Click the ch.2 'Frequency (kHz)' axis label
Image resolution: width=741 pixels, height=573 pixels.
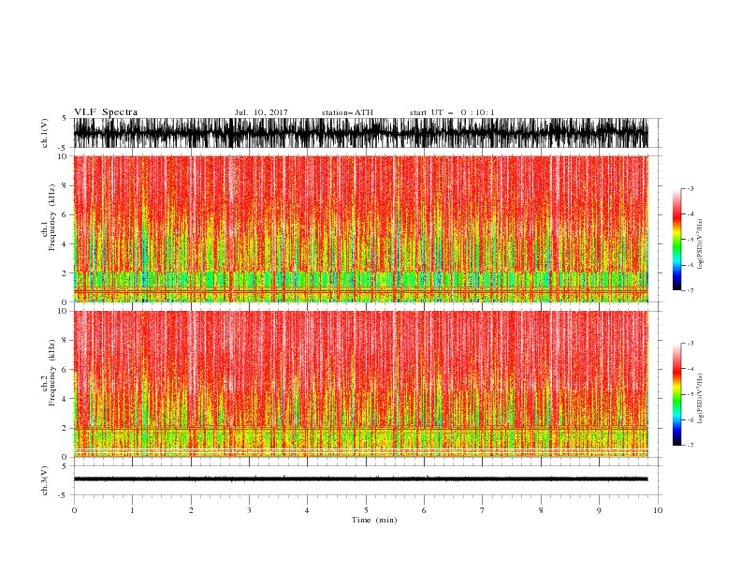tap(52, 373)
